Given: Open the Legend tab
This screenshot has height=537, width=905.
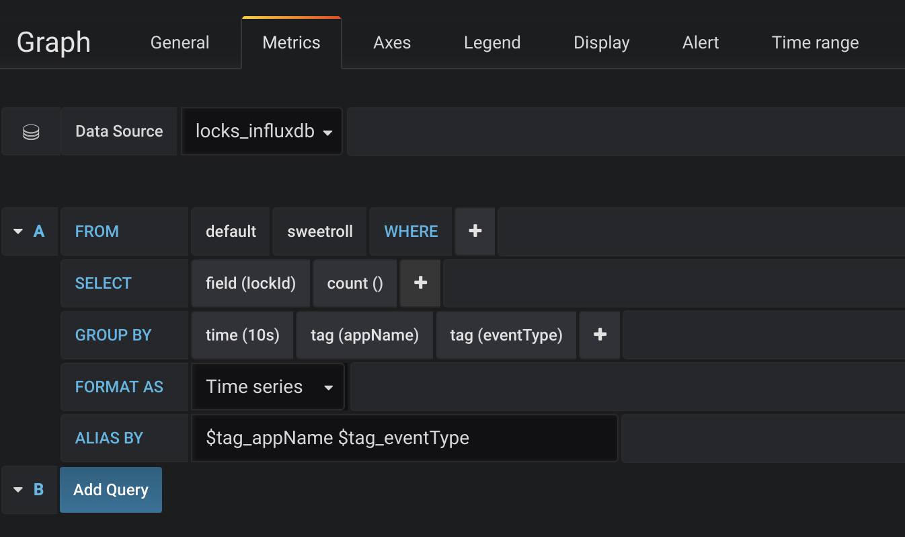Looking at the screenshot, I should pos(492,43).
